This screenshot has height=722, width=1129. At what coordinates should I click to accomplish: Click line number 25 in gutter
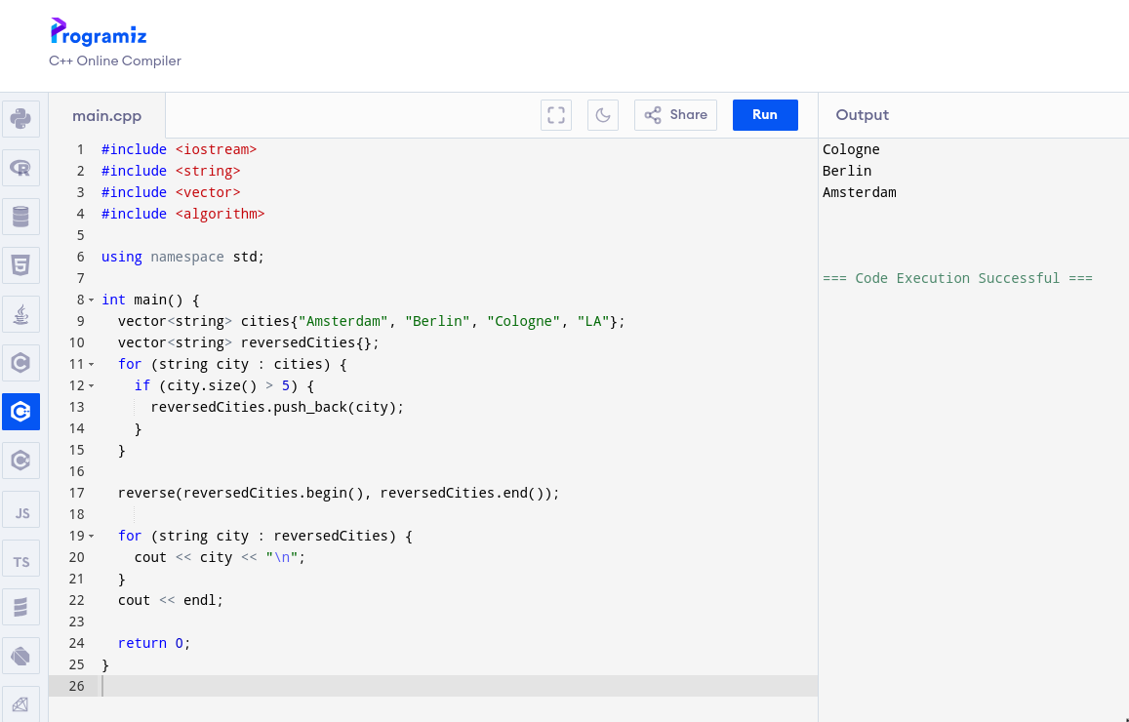76,664
